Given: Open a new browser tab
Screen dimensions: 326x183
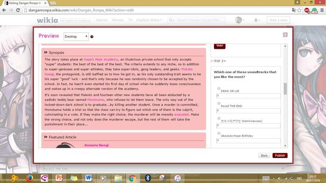Looking at the screenshot, I should click(53, 3).
